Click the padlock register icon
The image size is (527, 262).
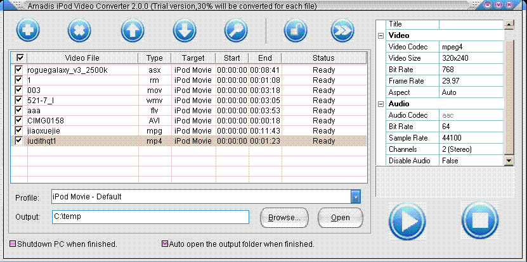pyautogui.click(x=296, y=31)
